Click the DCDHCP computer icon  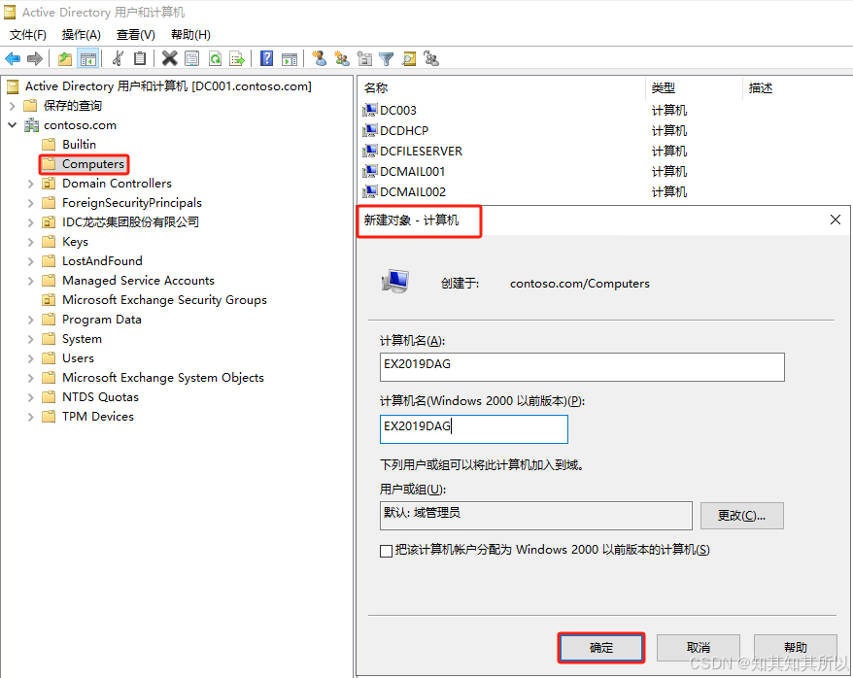[370, 130]
